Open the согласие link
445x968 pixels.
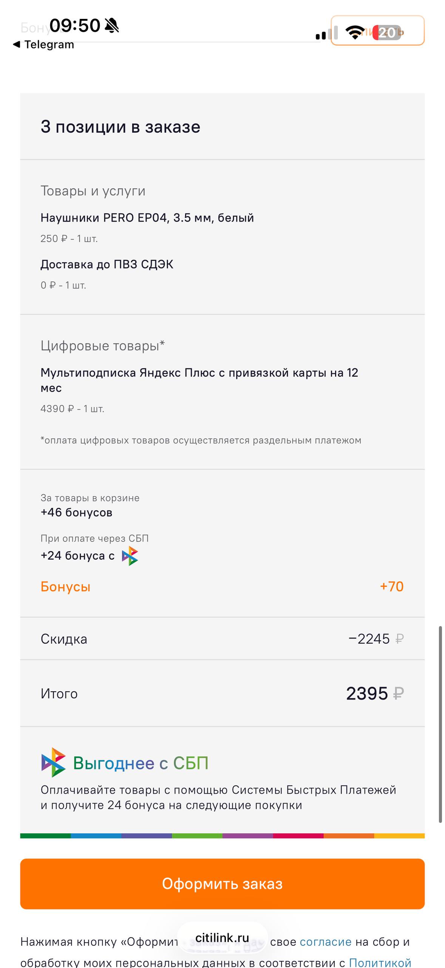click(326, 942)
